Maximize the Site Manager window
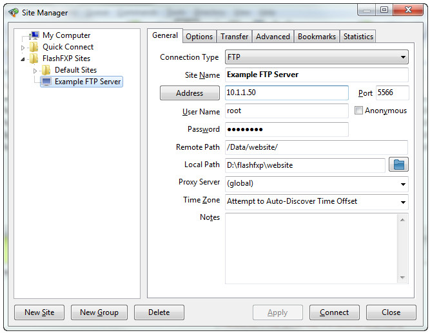Viewport: 430px width, 333px height. tap(384, 10)
